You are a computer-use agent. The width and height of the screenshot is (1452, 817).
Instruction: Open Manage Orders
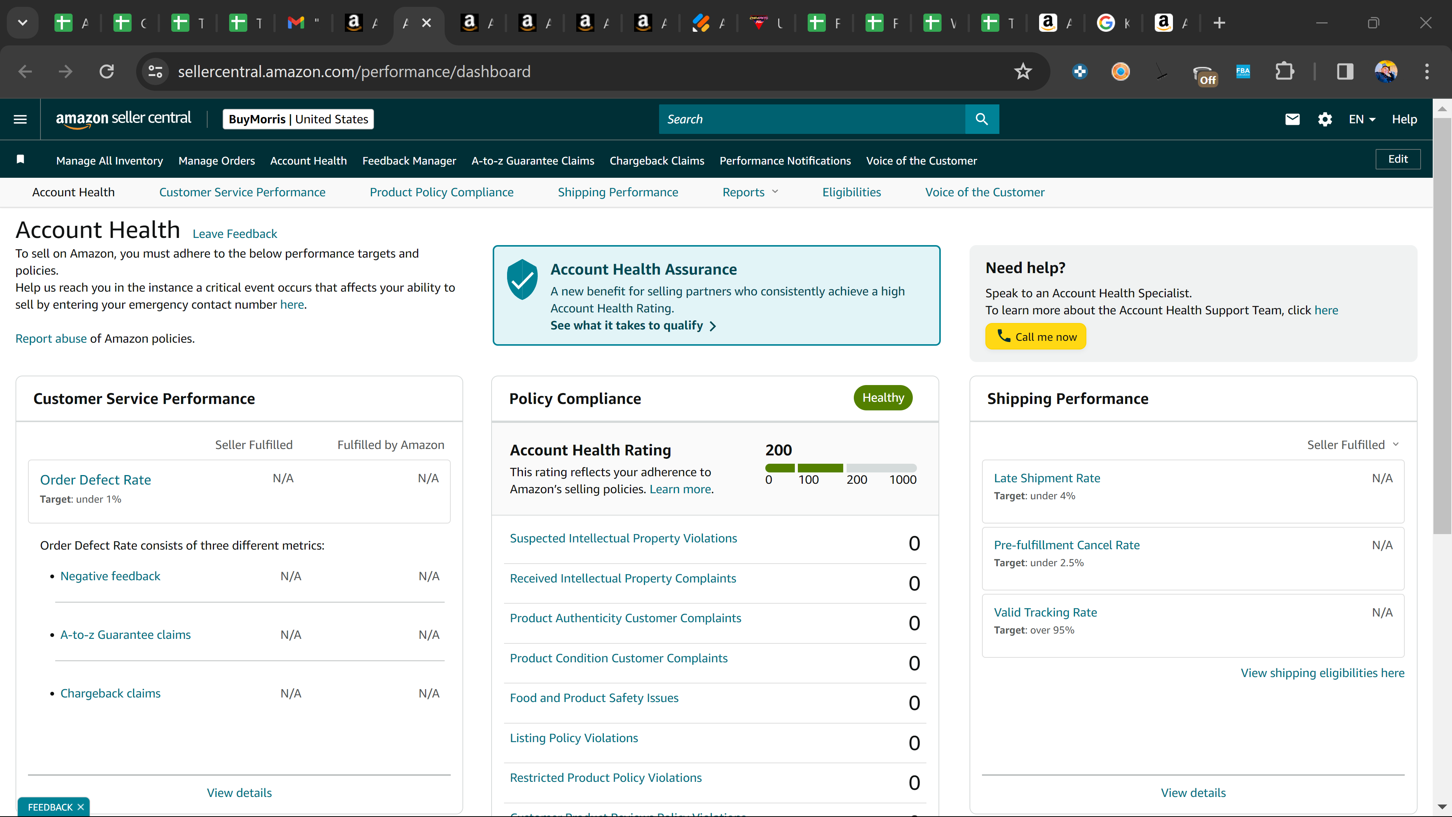[x=216, y=161]
